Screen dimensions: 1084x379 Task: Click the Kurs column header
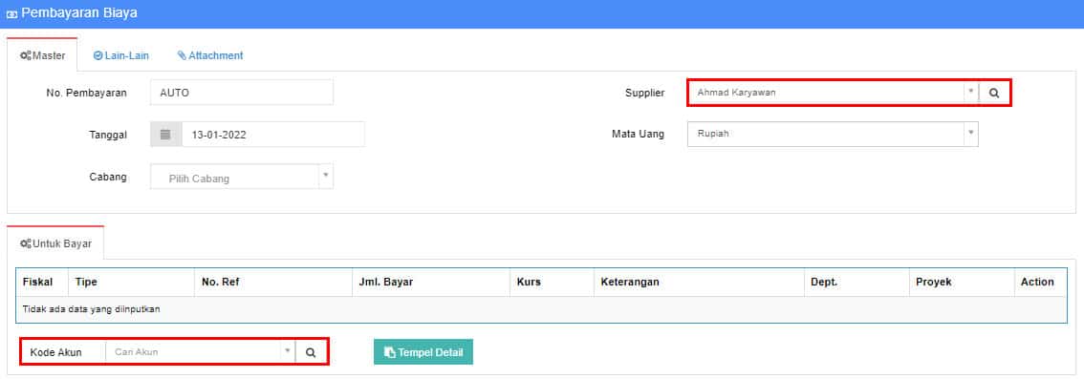coord(552,283)
